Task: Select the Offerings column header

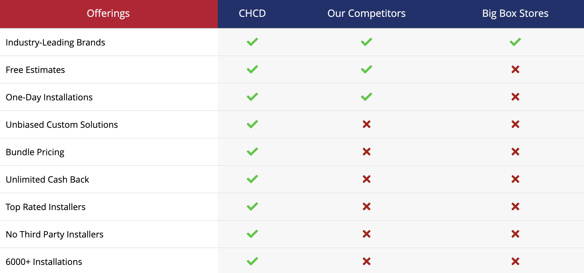Action: click(x=108, y=13)
